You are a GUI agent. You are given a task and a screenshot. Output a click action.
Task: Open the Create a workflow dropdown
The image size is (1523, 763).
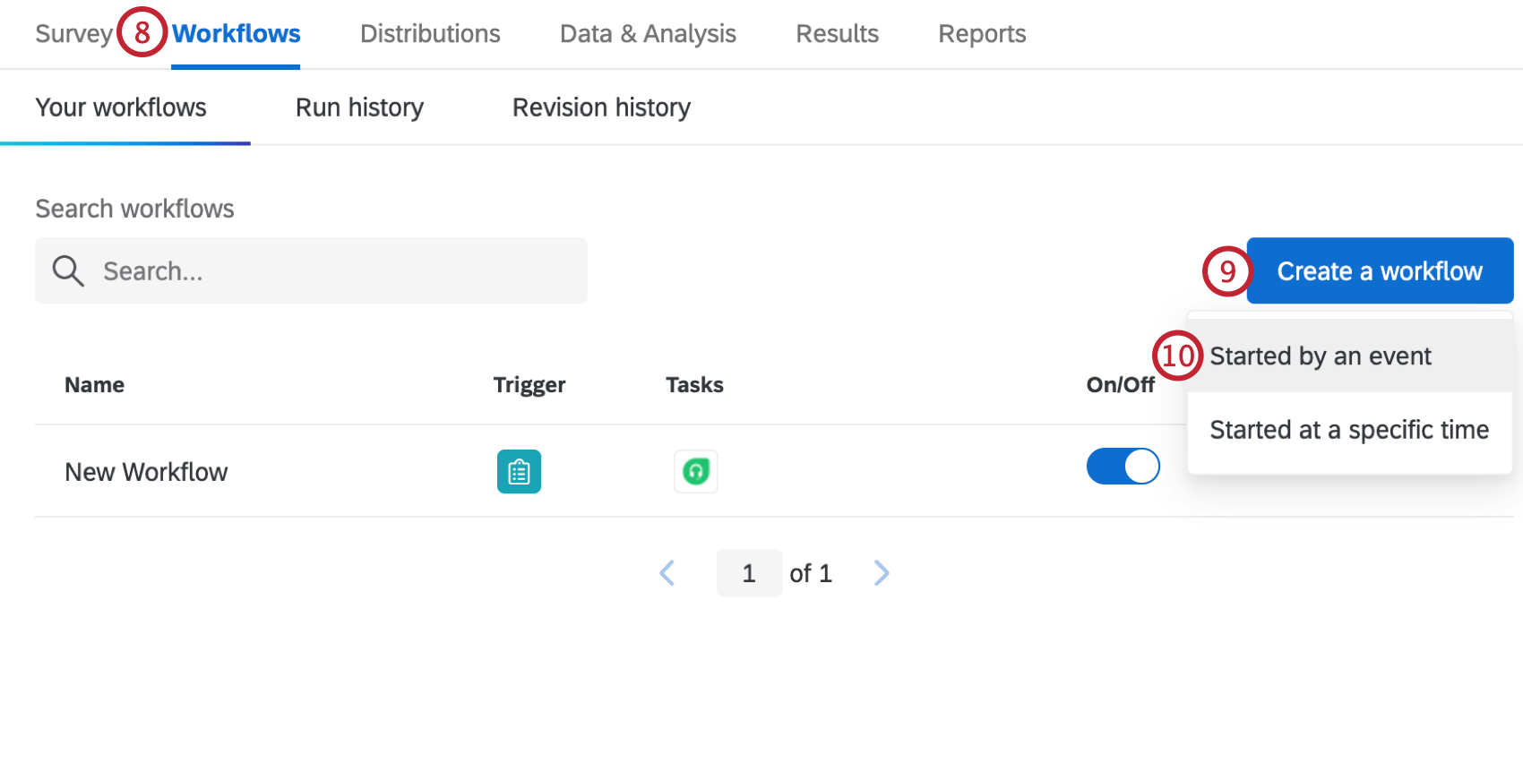(x=1379, y=270)
